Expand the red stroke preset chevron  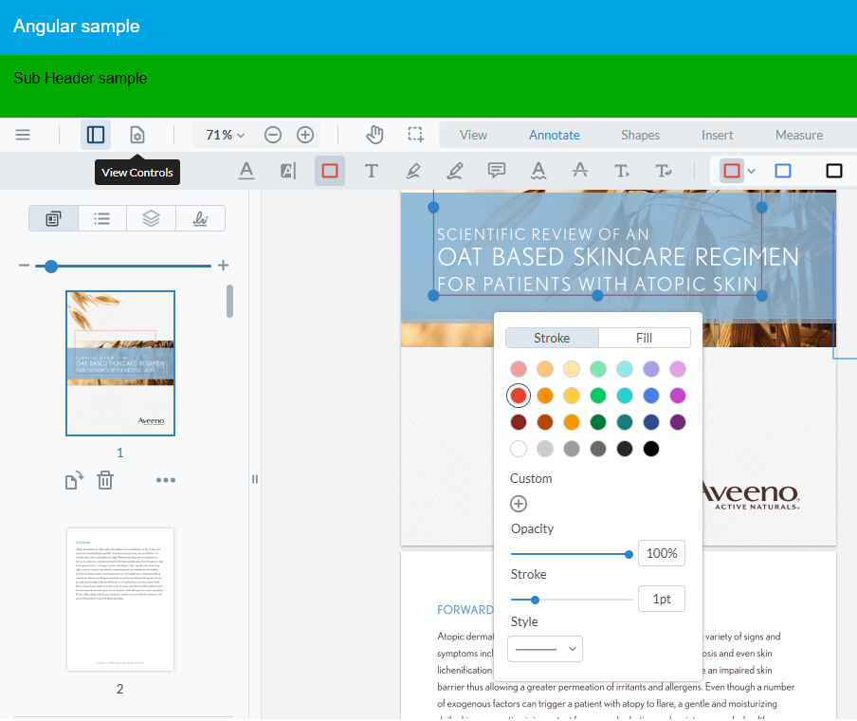(750, 171)
